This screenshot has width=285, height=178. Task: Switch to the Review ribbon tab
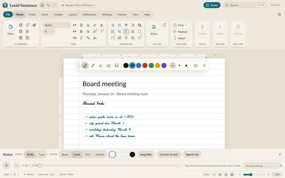point(122,15)
